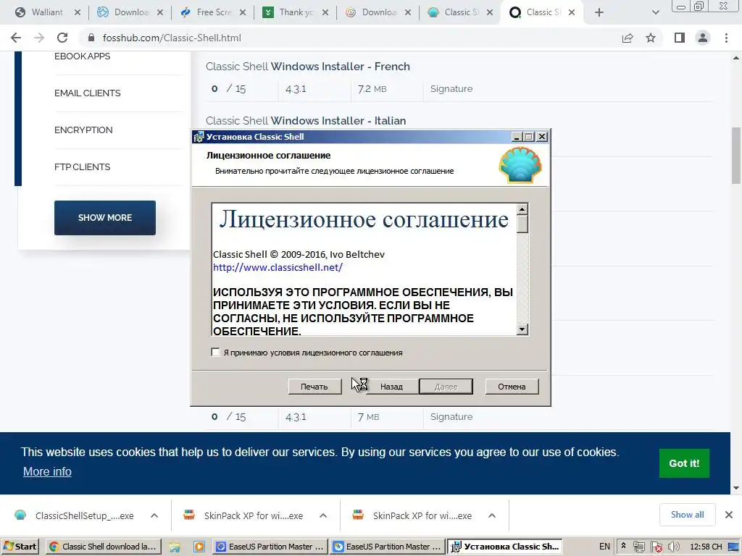
Task: Close the downloads bar
Action: tap(729, 515)
